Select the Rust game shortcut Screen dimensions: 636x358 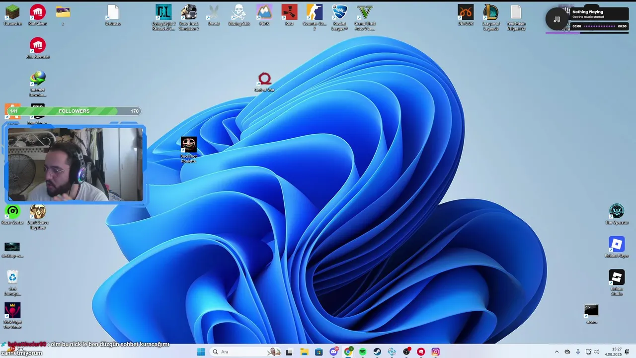click(289, 15)
